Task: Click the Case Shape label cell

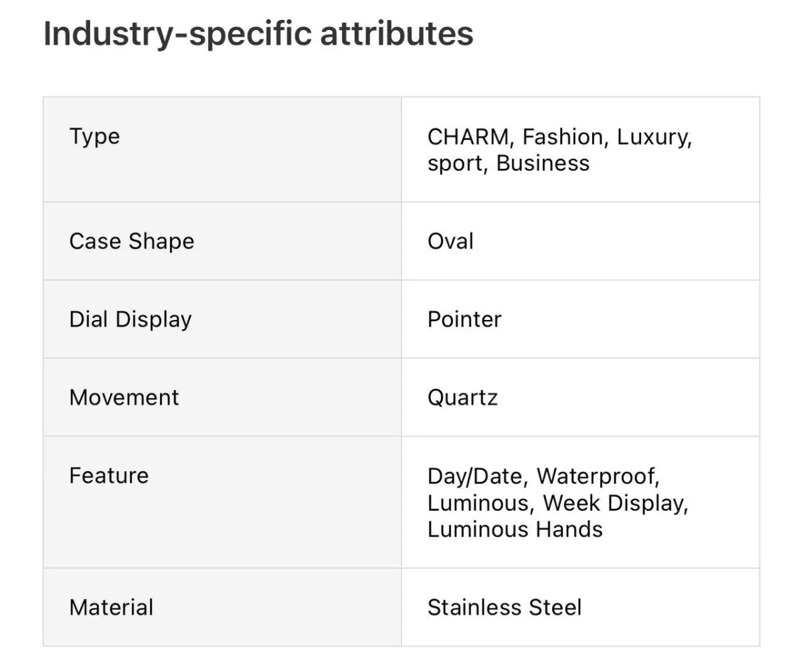Action: [132, 241]
